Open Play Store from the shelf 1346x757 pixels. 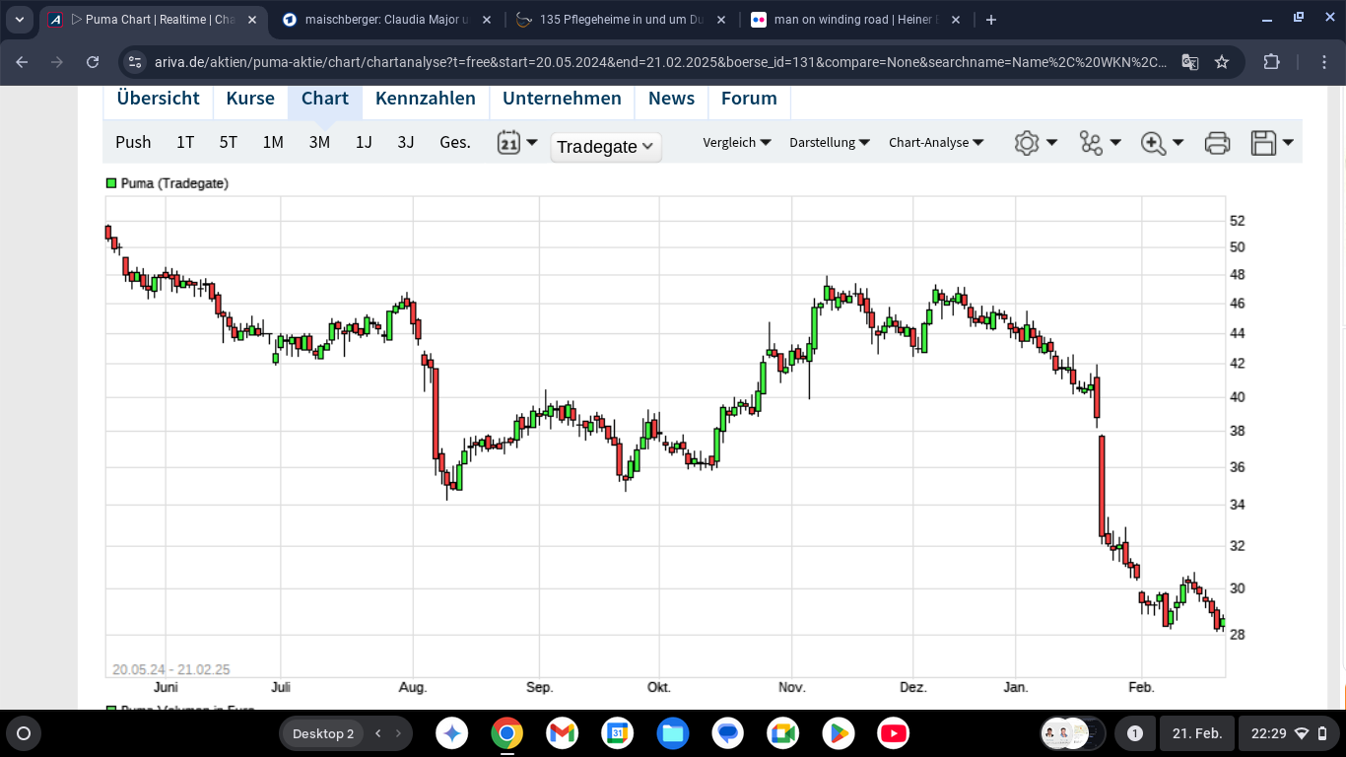click(x=838, y=733)
